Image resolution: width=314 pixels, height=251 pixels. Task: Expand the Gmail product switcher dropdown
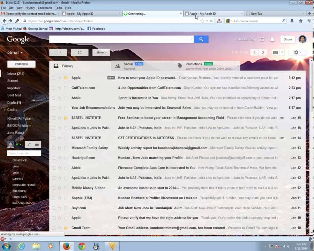pos(15,53)
